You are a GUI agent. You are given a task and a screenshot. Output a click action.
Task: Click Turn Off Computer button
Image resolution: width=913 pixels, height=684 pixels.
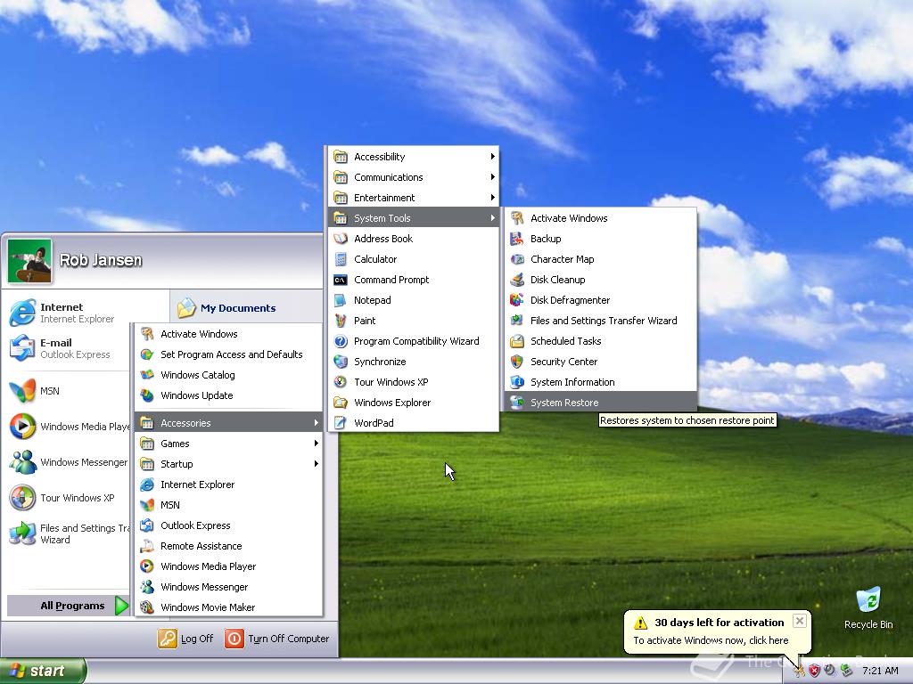(276, 639)
